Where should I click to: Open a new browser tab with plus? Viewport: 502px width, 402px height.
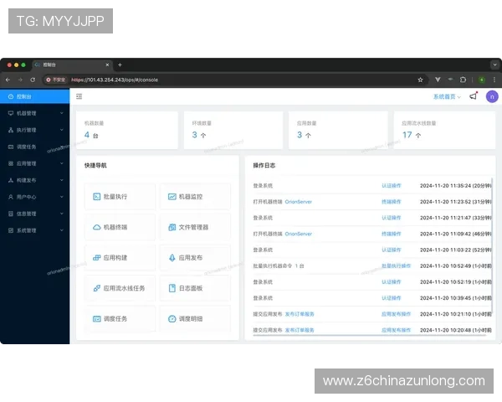(120, 64)
